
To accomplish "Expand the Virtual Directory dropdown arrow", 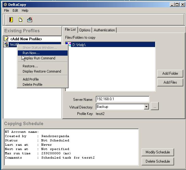I will coord(147,107).
